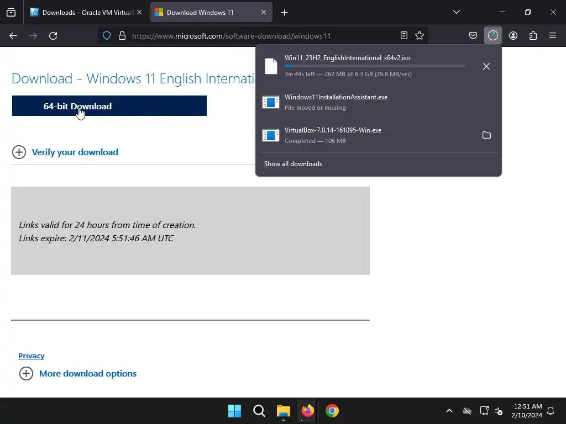Reload the current page
Screen dimensions: 566x424
coord(53,36)
